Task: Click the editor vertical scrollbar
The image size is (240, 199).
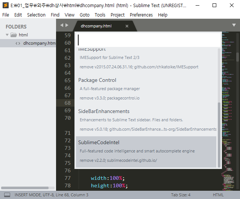Action: pyautogui.click(x=237, y=57)
